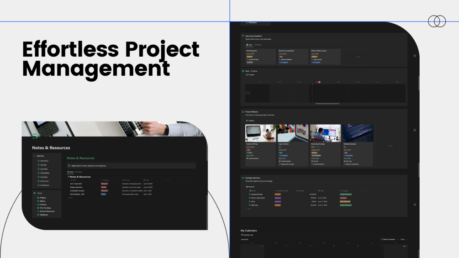459x258 pixels.
Task: Add a column with the notes table plus icon
Action: [x=166, y=180]
